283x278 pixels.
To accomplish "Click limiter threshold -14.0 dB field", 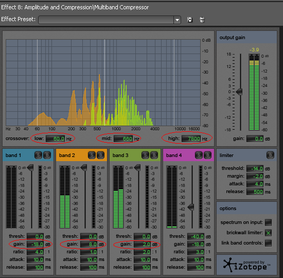I will tap(255, 168).
